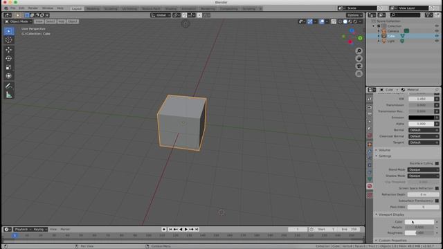Switch to the Sculpting workspace tab
This screenshot has width=443, height=249.
(111, 9)
